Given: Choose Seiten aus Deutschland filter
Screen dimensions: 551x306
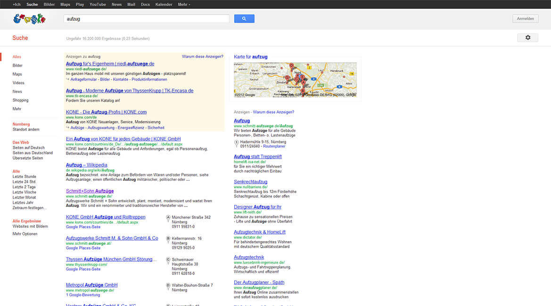Looking at the screenshot, I should (x=33, y=153).
